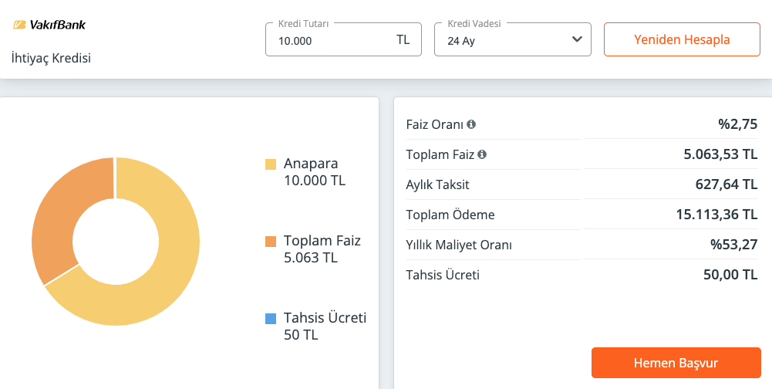772x389 pixels.
Task: Click the İhtiyaç Kredisi text
Action: click(51, 58)
